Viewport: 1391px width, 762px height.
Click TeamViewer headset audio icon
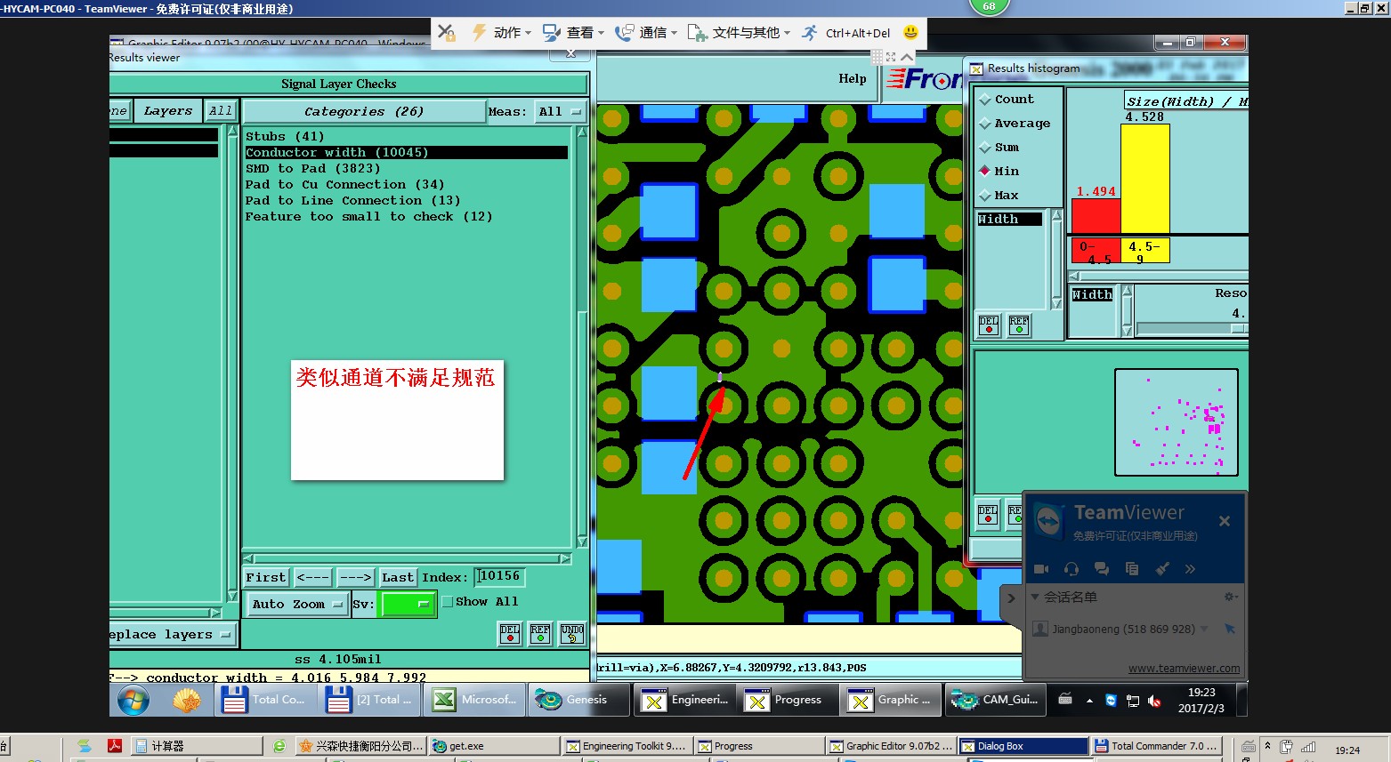coord(1072,569)
